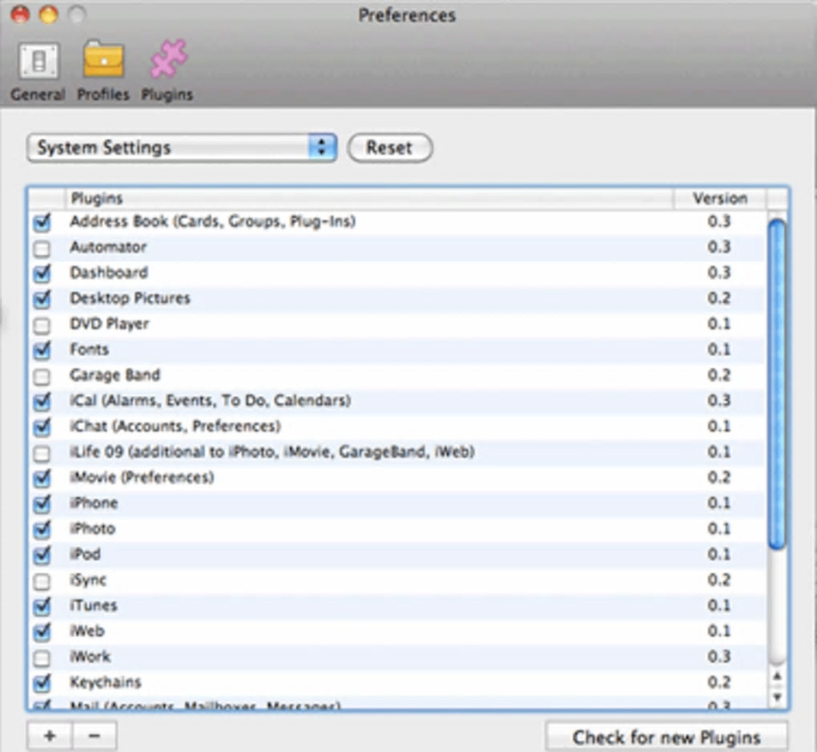This screenshot has width=817, height=752.
Task: Toggle the iPod plugin checkbox
Action: coord(42,555)
